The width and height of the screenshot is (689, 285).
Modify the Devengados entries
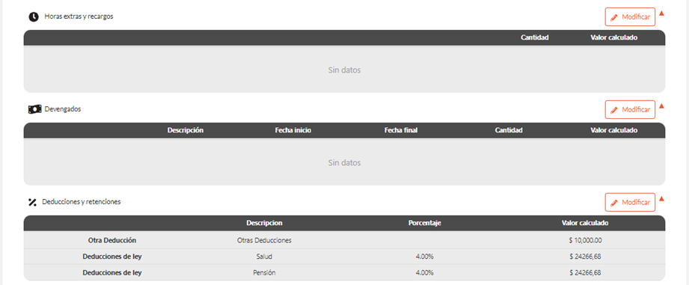(x=630, y=110)
